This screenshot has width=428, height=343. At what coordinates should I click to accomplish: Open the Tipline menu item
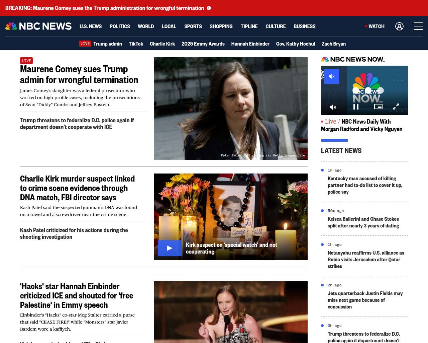[249, 26]
